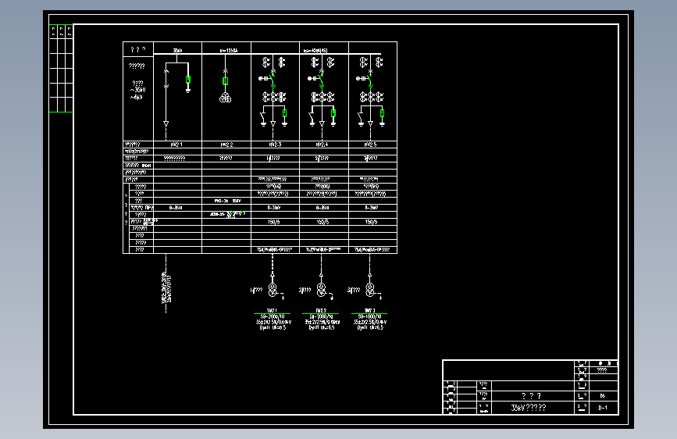
Task: Select the 8-35kV value in HV2.4 column
Action: tap(322, 208)
